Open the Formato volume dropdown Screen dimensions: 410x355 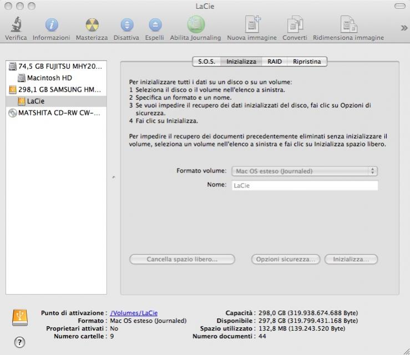click(305, 171)
